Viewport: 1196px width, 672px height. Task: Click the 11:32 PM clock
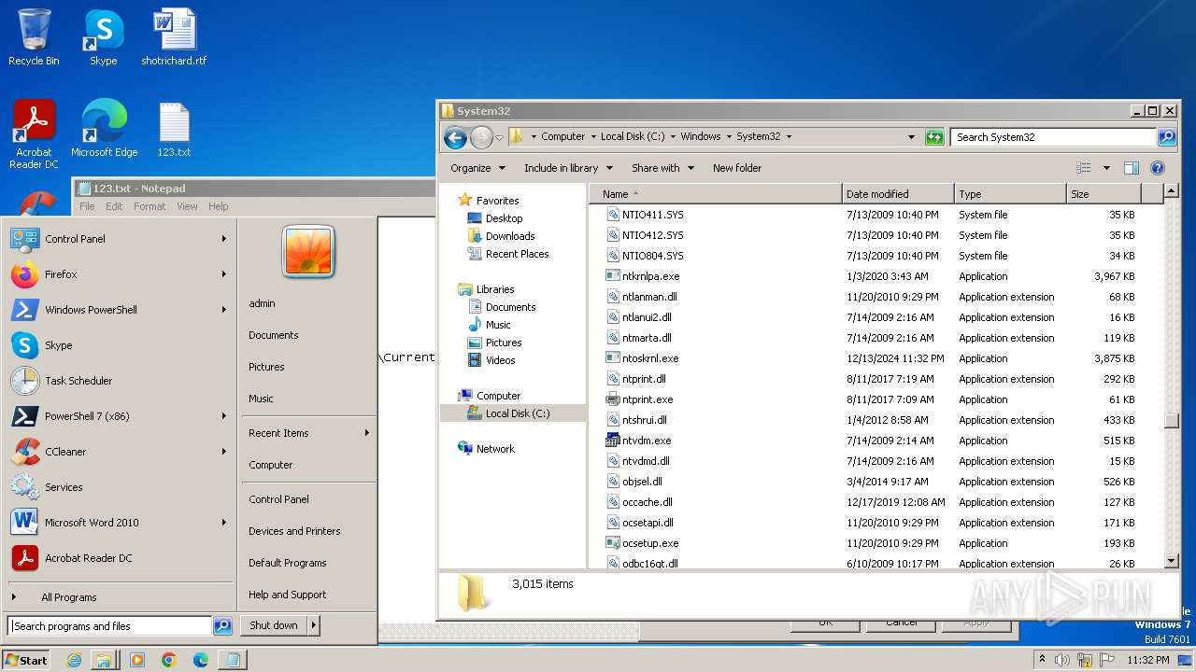(x=1148, y=660)
